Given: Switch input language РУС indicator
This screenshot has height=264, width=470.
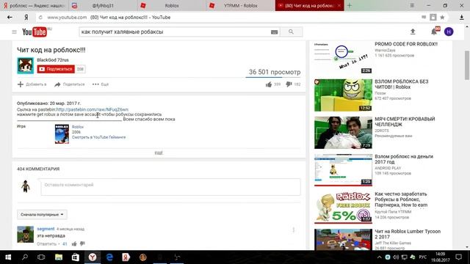Looking at the screenshot, I should [423, 257].
